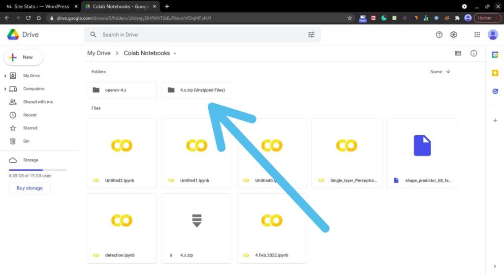
Task: Select the 4.x.zip (Unzipped Files) folder
Action: click(197, 90)
